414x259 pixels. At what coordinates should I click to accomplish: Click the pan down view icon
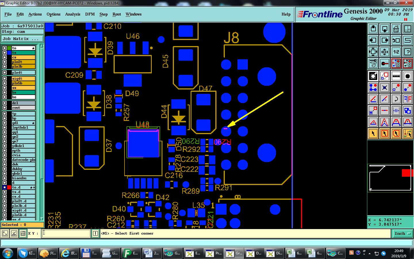tap(385, 29)
